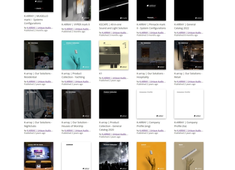Open author link under K1 title
This screenshot has width=235, height=170.
coord(115,78)
